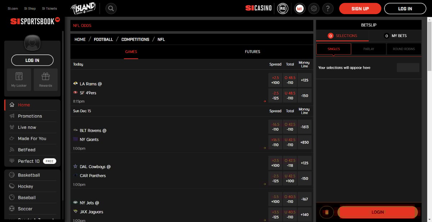Bet Giants spread +16.5

(275, 142)
